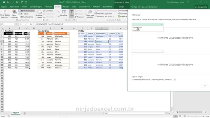Click the OK button in Mesclar dialog

205,86
